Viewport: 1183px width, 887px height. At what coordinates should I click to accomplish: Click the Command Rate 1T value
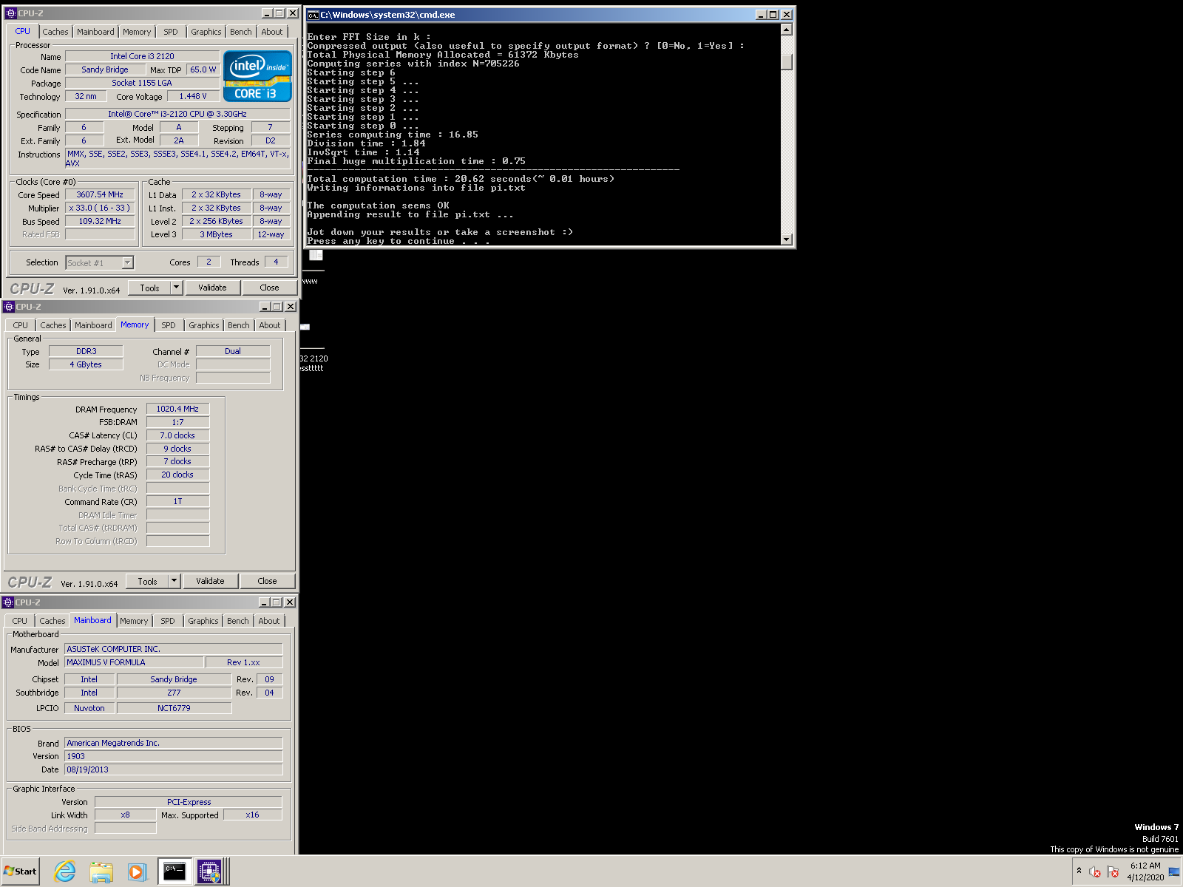(x=177, y=501)
